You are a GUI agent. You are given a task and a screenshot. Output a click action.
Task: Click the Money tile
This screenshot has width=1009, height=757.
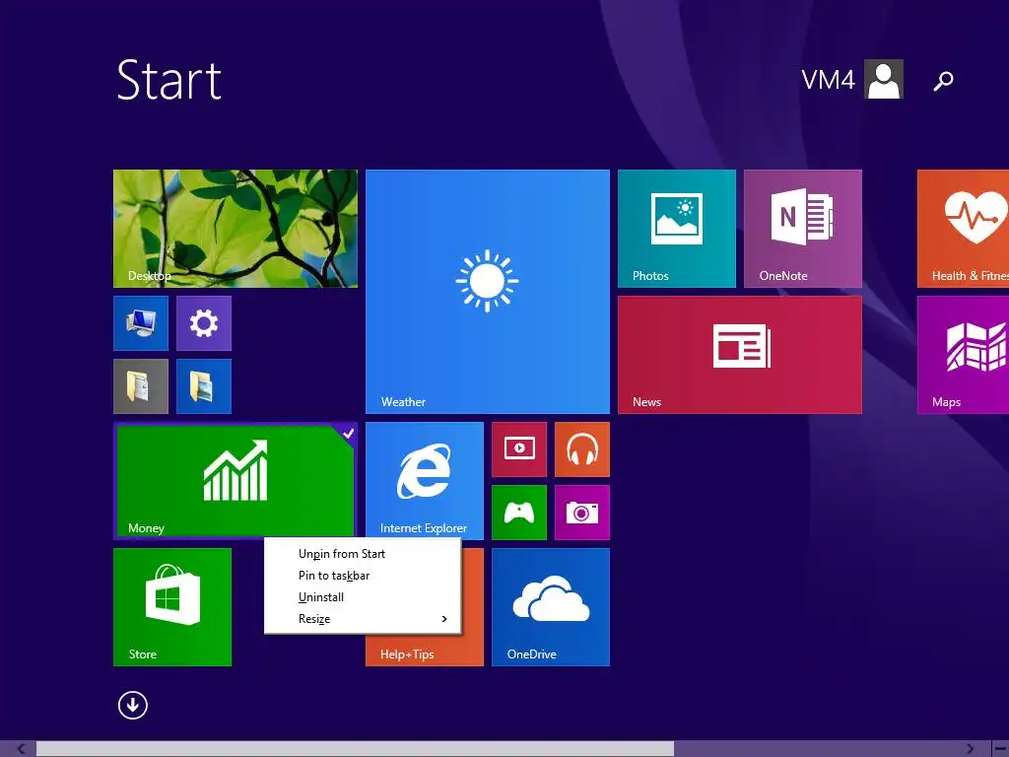tap(235, 481)
